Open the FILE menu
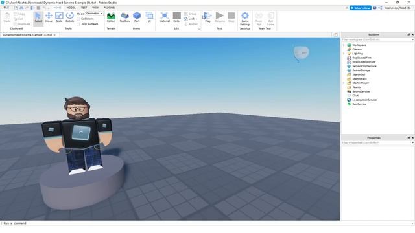Image resolution: width=415 pixels, height=233 pixels. pyautogui.click(x=6, y=8)
